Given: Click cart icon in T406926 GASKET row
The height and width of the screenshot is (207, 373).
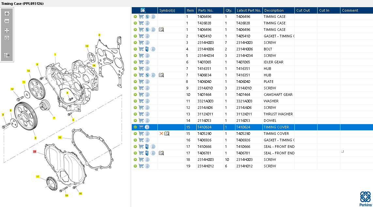Looking at the screenshot, I should (x=141, y=140).
